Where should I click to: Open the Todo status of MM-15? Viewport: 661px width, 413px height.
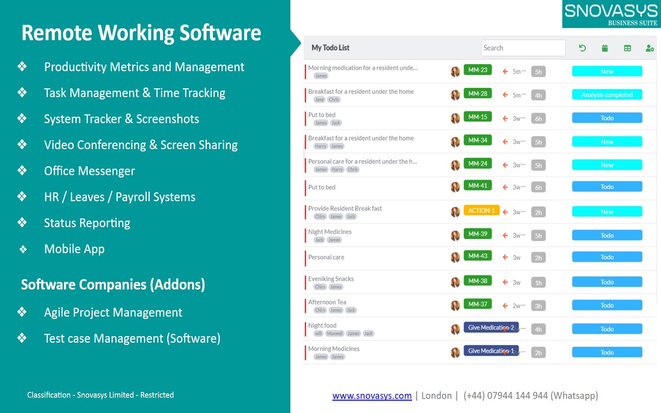pos(607,118)
